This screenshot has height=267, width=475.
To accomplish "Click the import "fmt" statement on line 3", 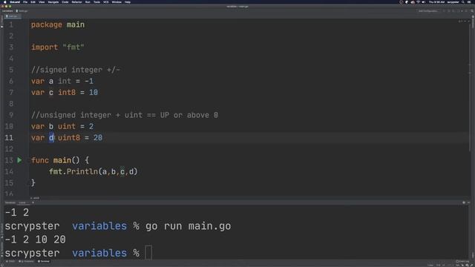I will 58,47.
